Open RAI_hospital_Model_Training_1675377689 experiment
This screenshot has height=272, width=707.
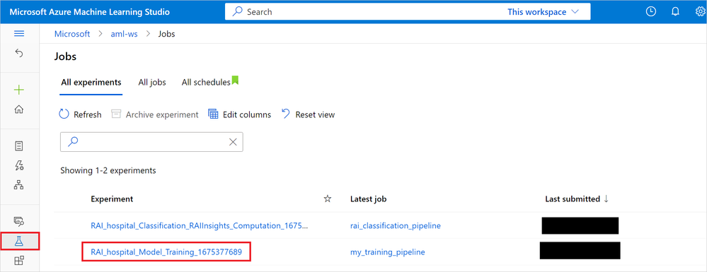coord(166,252)
